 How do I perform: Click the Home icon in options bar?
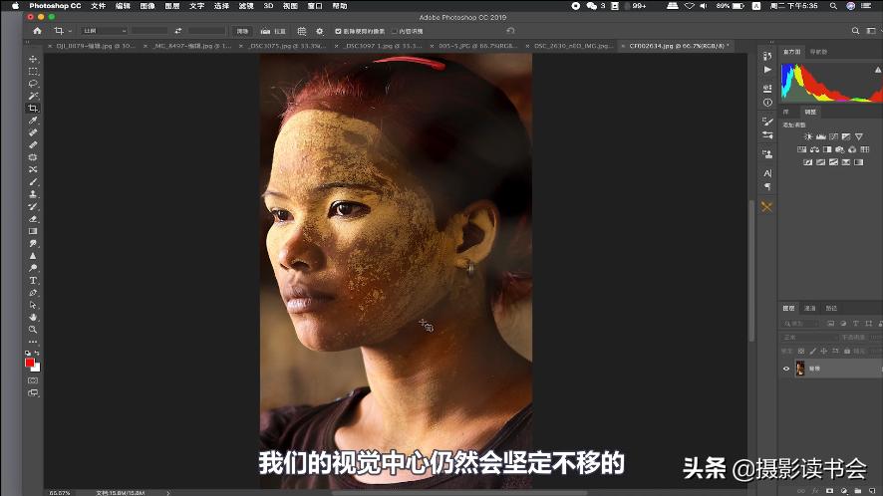point(37,31)
